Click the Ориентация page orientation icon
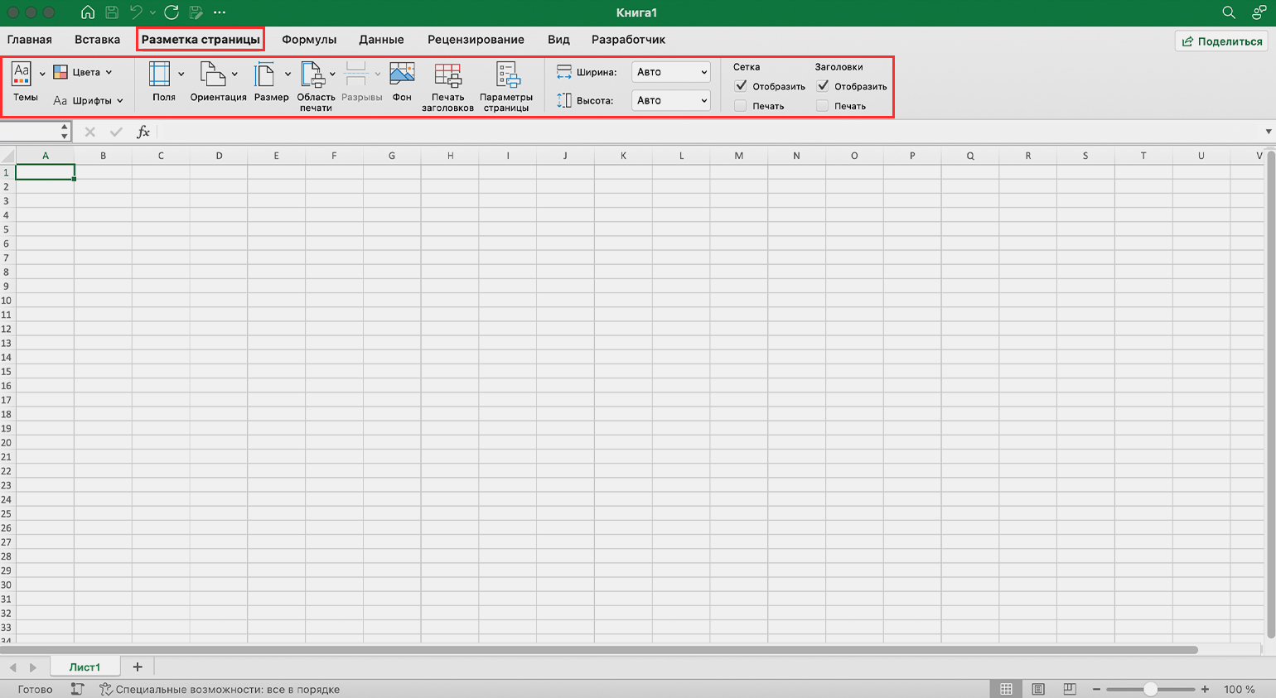 (213, 75)
